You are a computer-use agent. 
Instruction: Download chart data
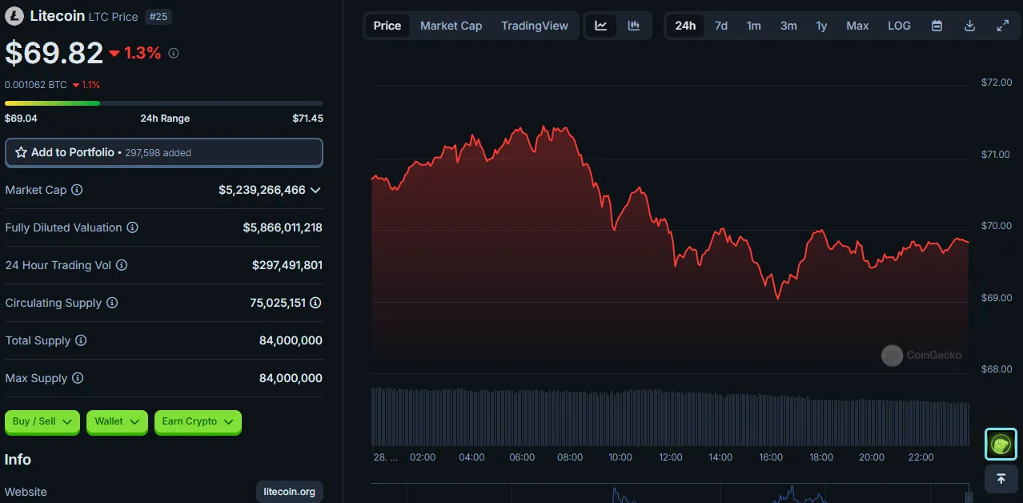(969, 26)
